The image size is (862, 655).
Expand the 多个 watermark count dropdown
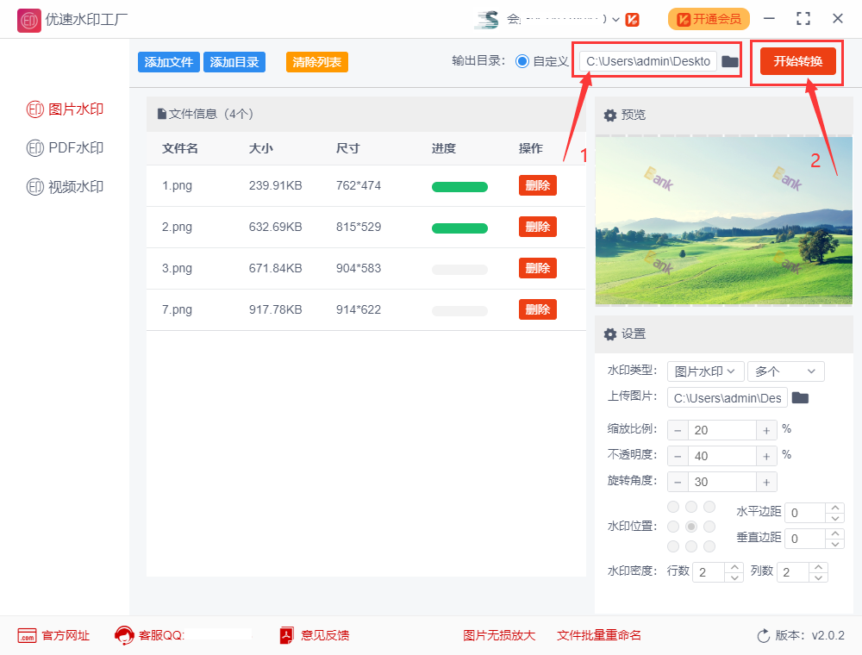coord(785,371)
